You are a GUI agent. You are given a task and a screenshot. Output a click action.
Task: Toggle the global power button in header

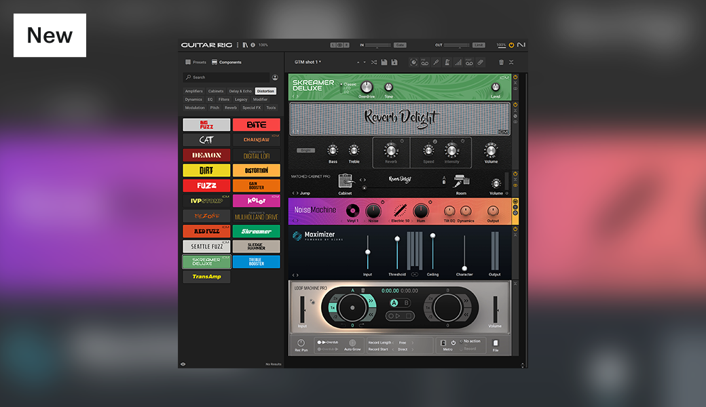pyautogui.click(x=511, y=45)
